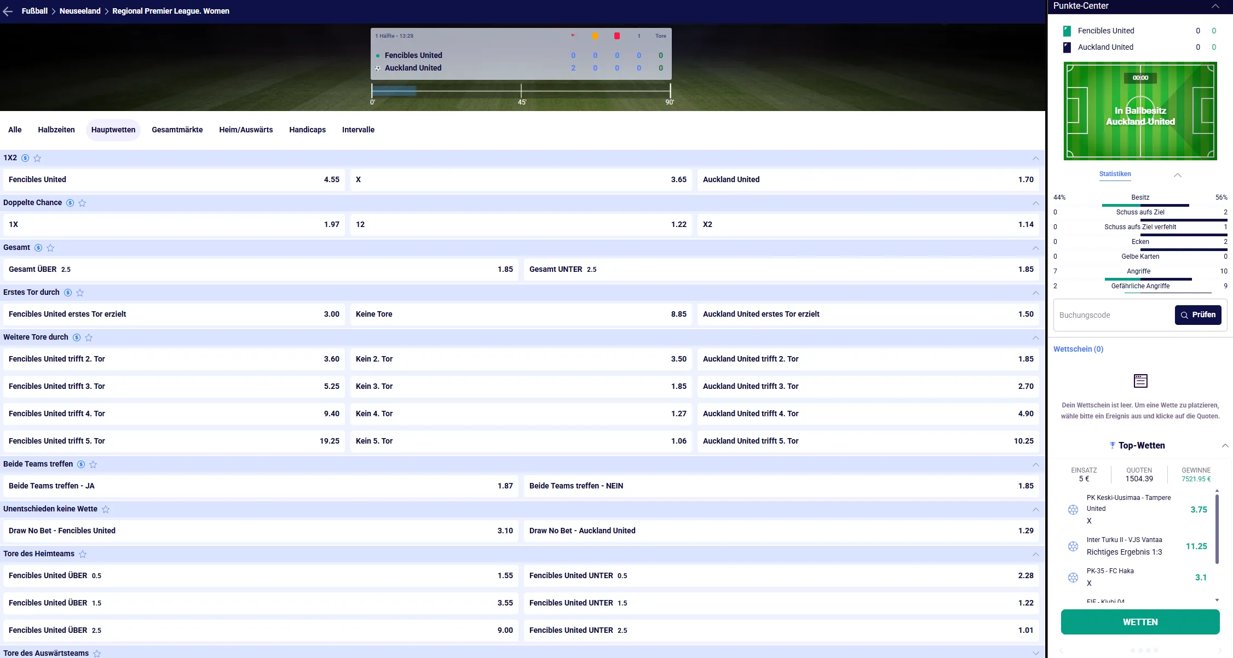1233x658 pixels.
Task: Bet on Auckland United at 1.70
Action: click(868, 179)
